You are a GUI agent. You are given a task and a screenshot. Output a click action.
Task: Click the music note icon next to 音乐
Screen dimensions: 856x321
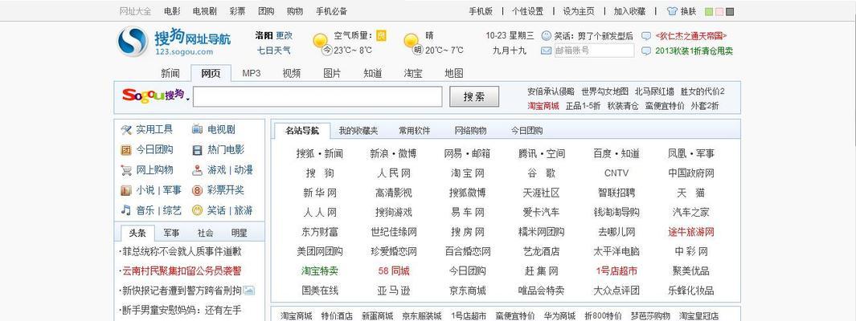pos(126,210)
